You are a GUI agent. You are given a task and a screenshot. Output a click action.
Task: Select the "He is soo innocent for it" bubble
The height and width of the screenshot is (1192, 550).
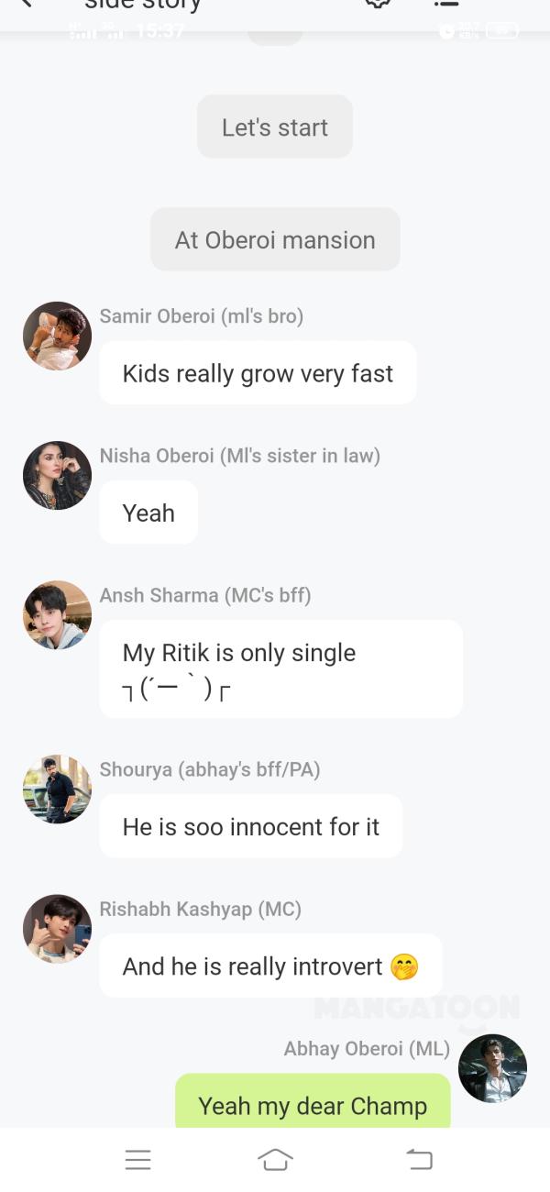[x=250, y=826]
